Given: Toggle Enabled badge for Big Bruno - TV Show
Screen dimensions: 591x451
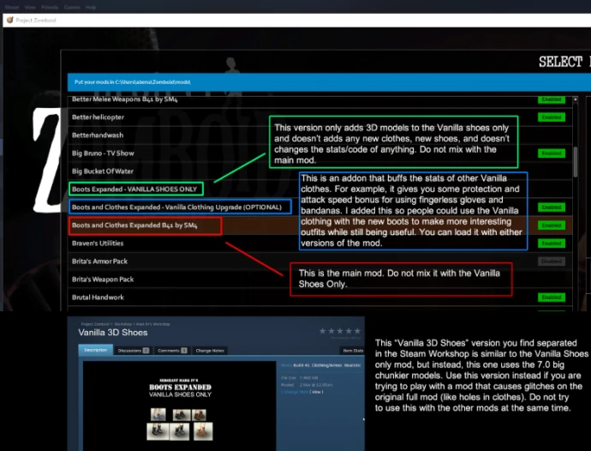Looking at the screenshot, I should [552, 153].
